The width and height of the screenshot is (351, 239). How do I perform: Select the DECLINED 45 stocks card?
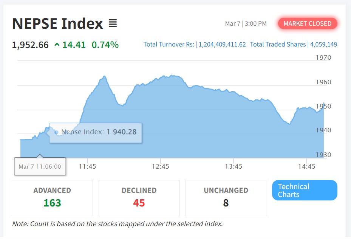tap(139, 198)
